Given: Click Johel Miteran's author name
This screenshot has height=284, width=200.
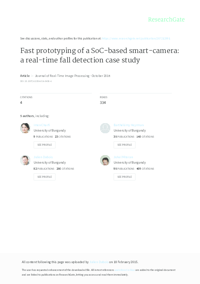Looking at the screenshot, I should coord(124,157).
